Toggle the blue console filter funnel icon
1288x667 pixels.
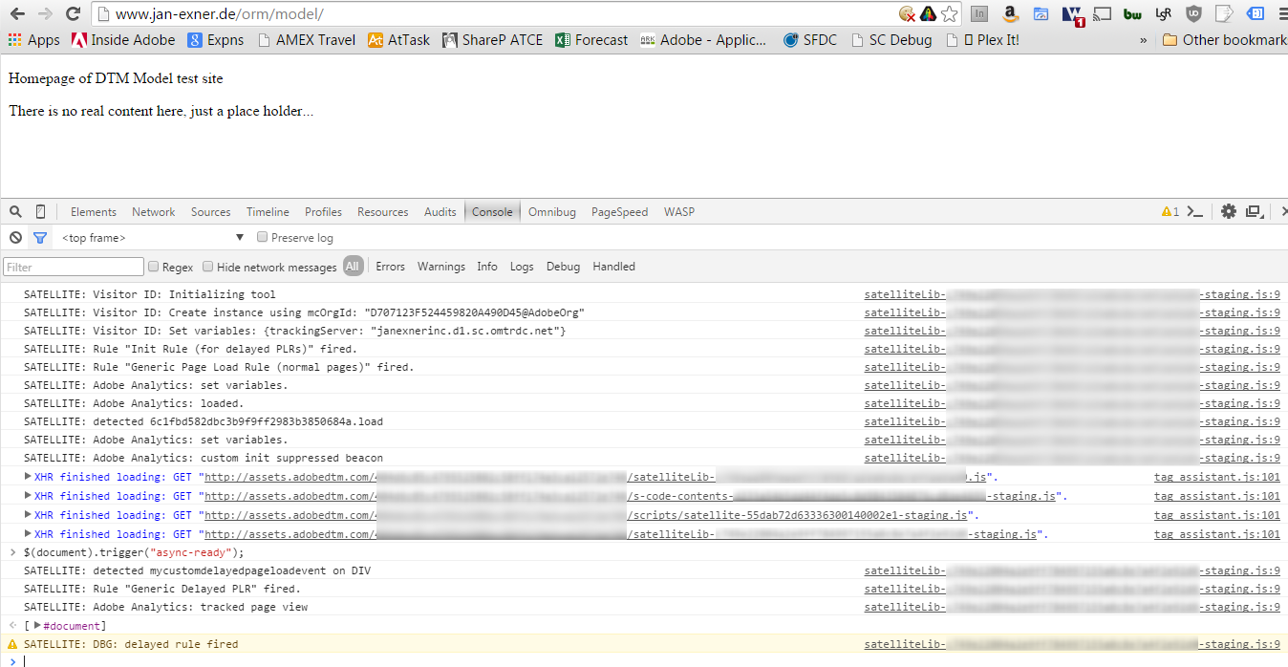40,238
